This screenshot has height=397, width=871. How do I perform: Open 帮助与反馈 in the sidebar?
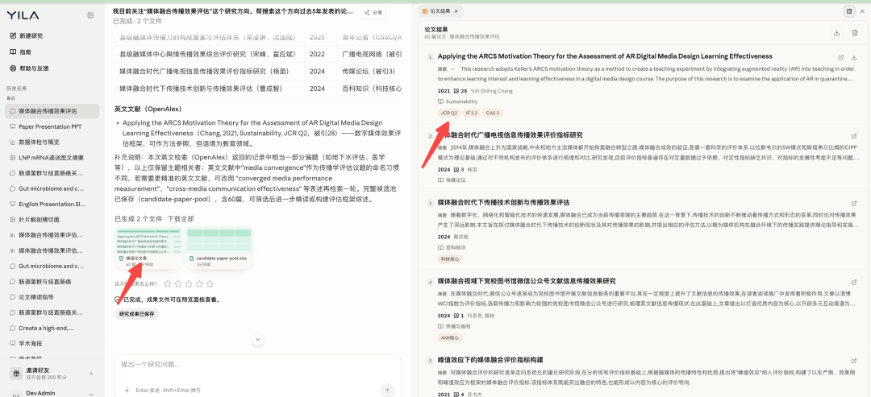pyautogui.click(x=29, y=68)
